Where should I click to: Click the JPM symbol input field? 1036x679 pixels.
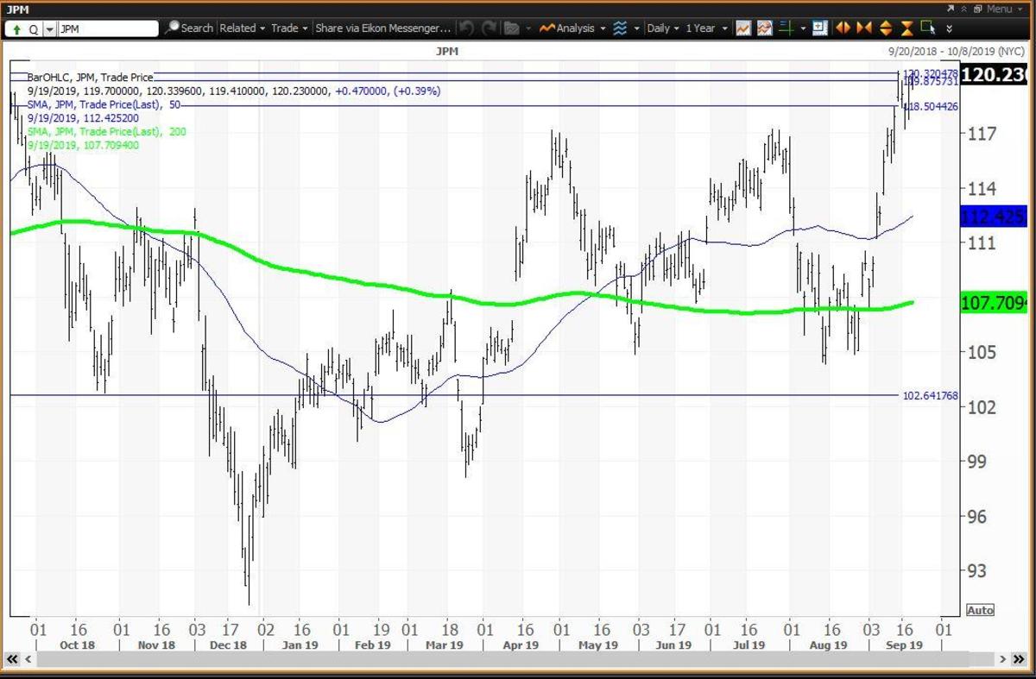pos(107,28)
